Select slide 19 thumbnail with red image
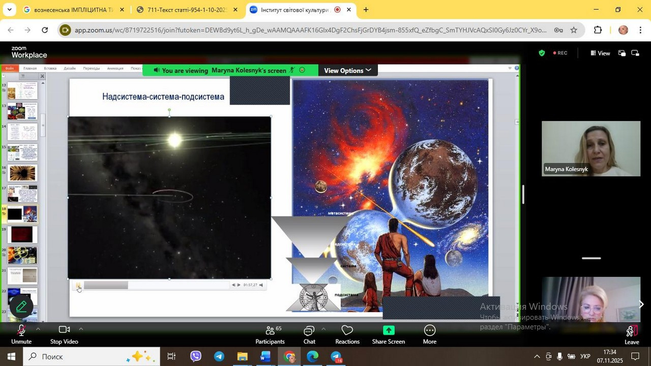The height and width of the screenshot is (366, 651). [22, 234]
